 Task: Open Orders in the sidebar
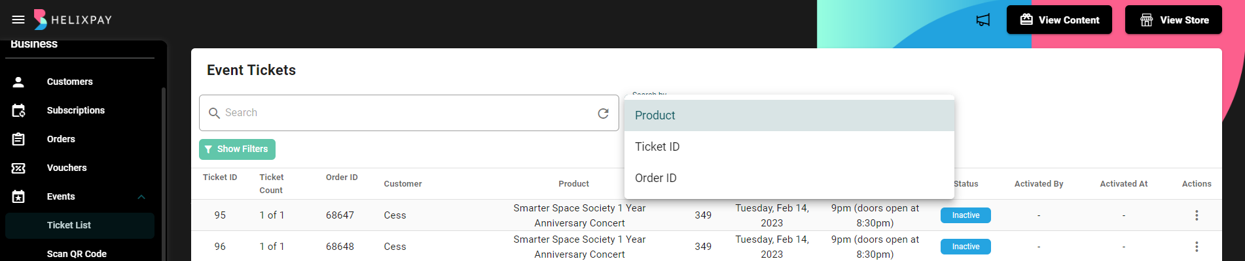(x=61, y=139)
